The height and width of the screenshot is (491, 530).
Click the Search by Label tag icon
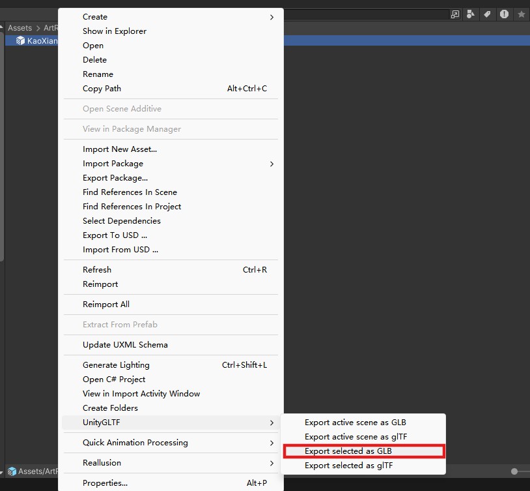487,14
